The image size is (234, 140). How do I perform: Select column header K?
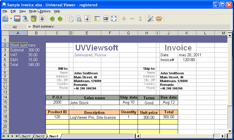click(187, 33)
